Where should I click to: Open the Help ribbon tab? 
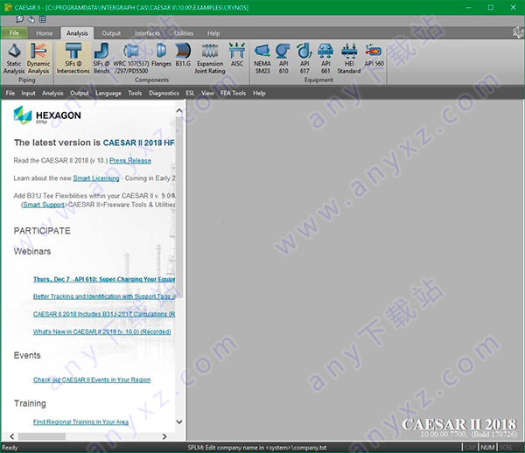click(213, 33)
